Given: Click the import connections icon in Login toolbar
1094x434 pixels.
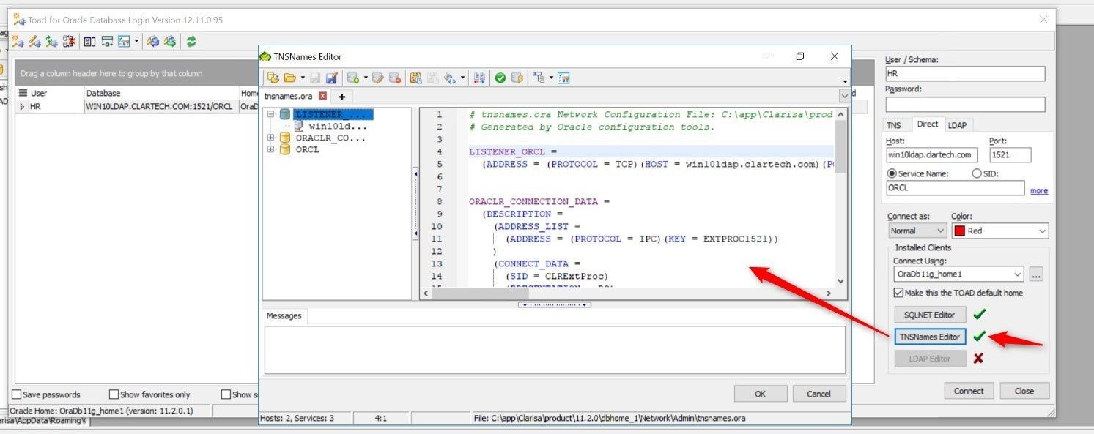Looking at the screenshot, I should tap(170, 42).
